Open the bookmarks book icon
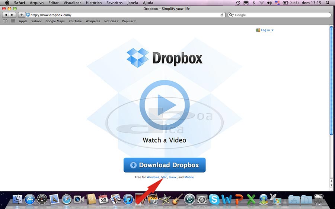The width and height of the screenshot is (335, 209). 5,21
